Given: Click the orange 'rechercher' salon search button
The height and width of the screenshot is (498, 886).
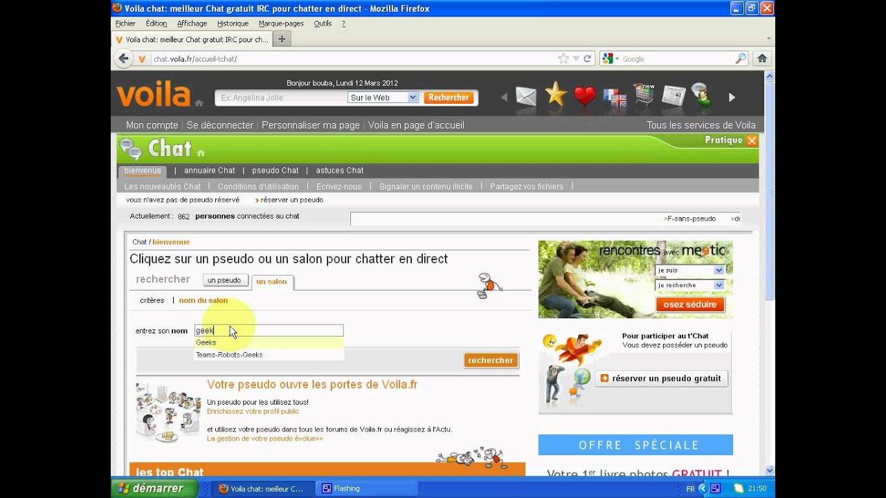Looking at the screenshot, I should (491, 360).
